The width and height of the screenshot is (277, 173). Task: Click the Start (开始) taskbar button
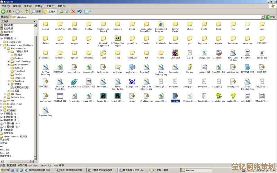pos(5,170)
